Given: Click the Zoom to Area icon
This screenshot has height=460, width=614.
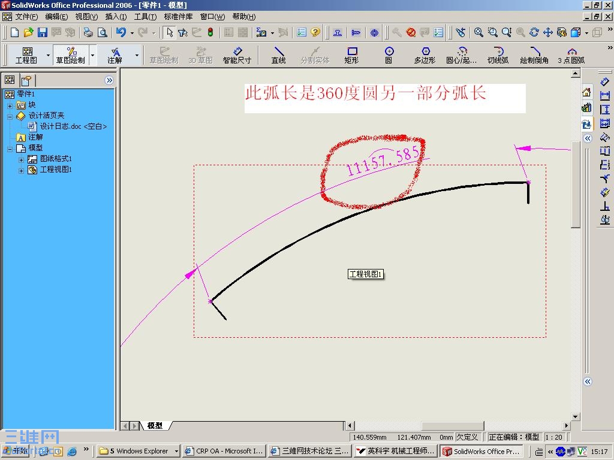Looking at the screenshot, I should coord(493,32).
